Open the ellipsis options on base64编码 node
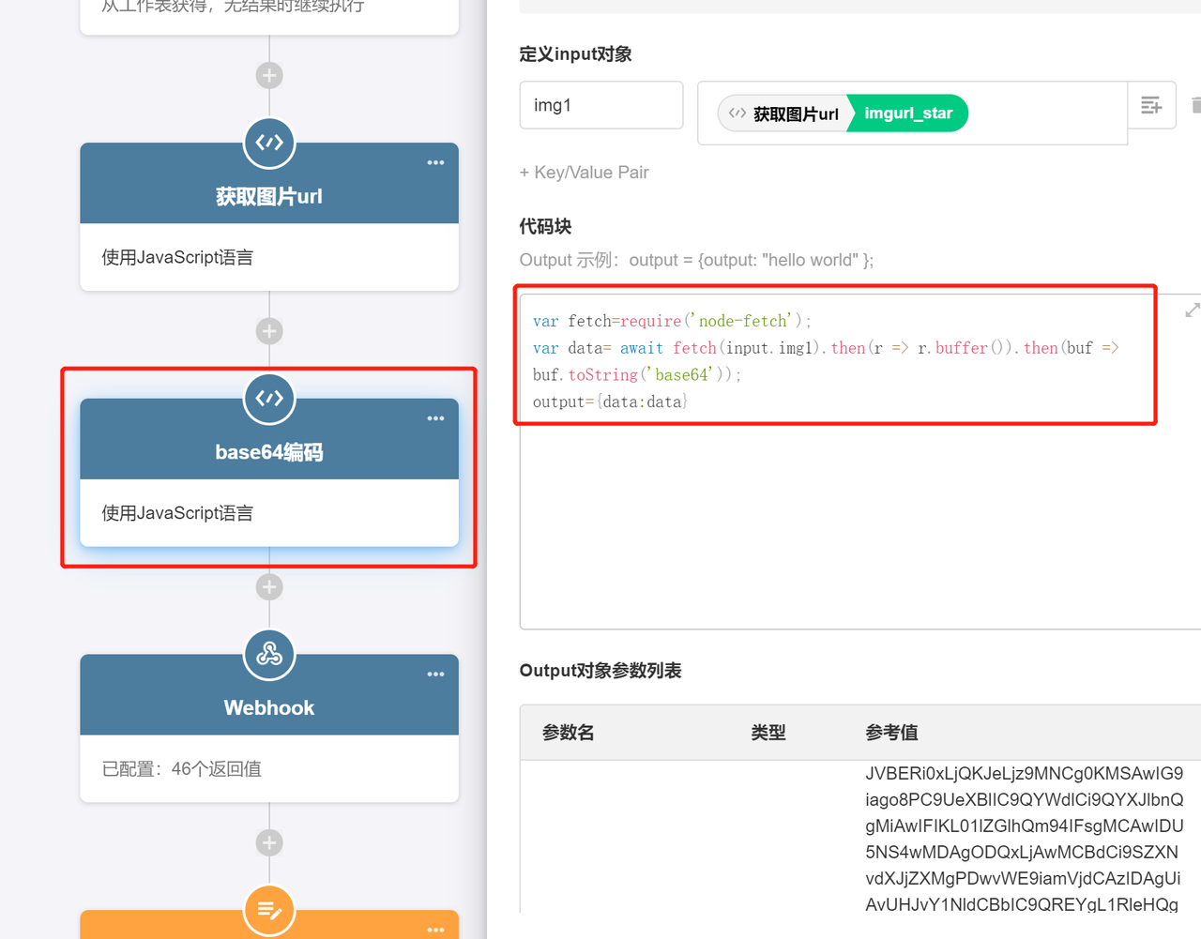 click(435, 418)
